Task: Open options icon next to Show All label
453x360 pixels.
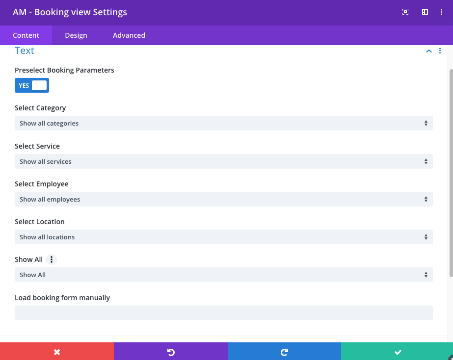Action: [52, 259]
